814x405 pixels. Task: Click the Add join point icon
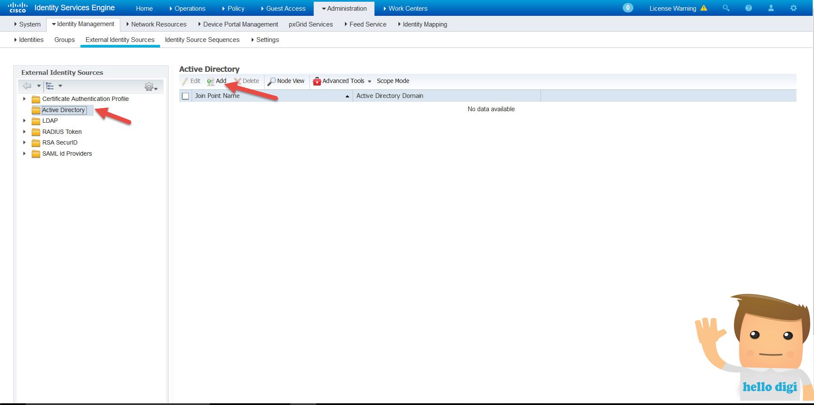211,81
